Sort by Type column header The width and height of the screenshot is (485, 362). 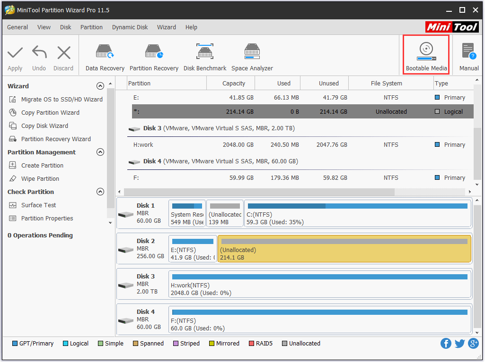coord(453,84)
